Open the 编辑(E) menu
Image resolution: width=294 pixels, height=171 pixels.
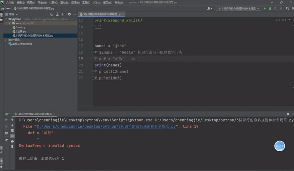[20, 2]
